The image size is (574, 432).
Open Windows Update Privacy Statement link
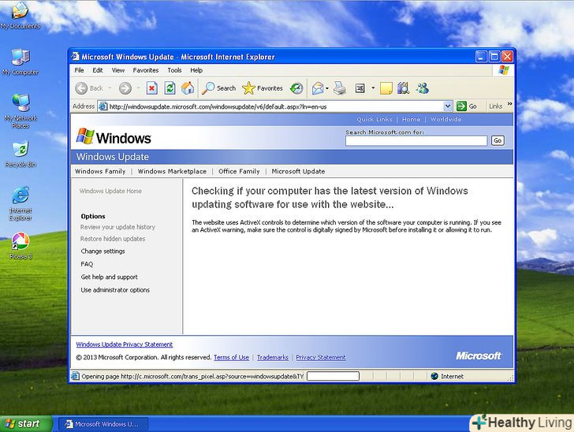click(x=124, y=344)
